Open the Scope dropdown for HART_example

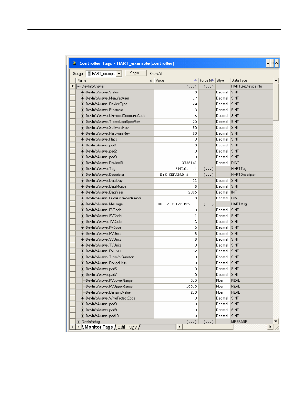pyautogui.click(x=119, y=74)
